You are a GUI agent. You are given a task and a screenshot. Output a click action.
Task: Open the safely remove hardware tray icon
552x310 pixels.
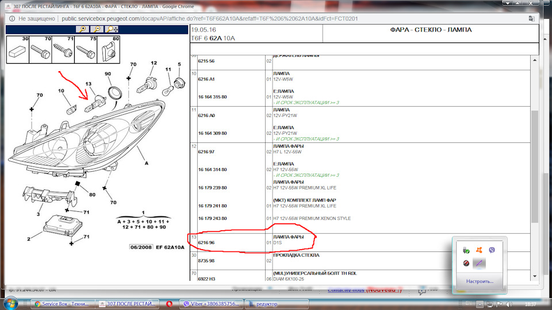click(466, 250)
